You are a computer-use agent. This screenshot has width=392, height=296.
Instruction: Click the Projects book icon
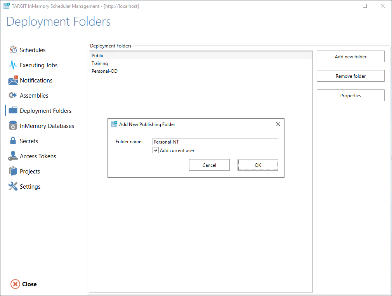tap(13, 171)
